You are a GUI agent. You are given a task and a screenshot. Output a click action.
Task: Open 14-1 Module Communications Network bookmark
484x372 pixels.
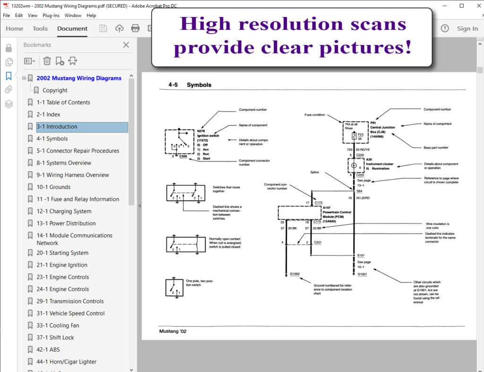tap(74, 239)
